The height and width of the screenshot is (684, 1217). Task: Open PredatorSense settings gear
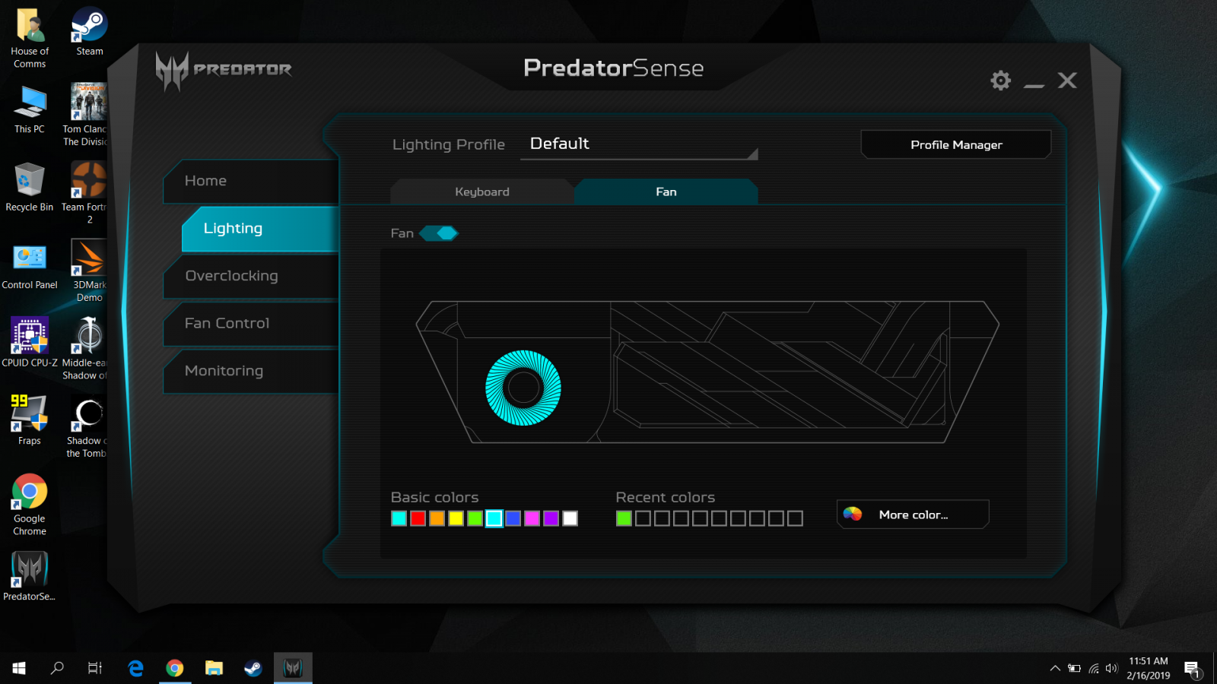pyautogui.click(x=1000, y=81)
